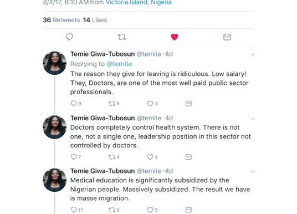The height and width of the screenshot is (214, 297).
Task: View the 36 Retweets list
Action: pos(62,20)
